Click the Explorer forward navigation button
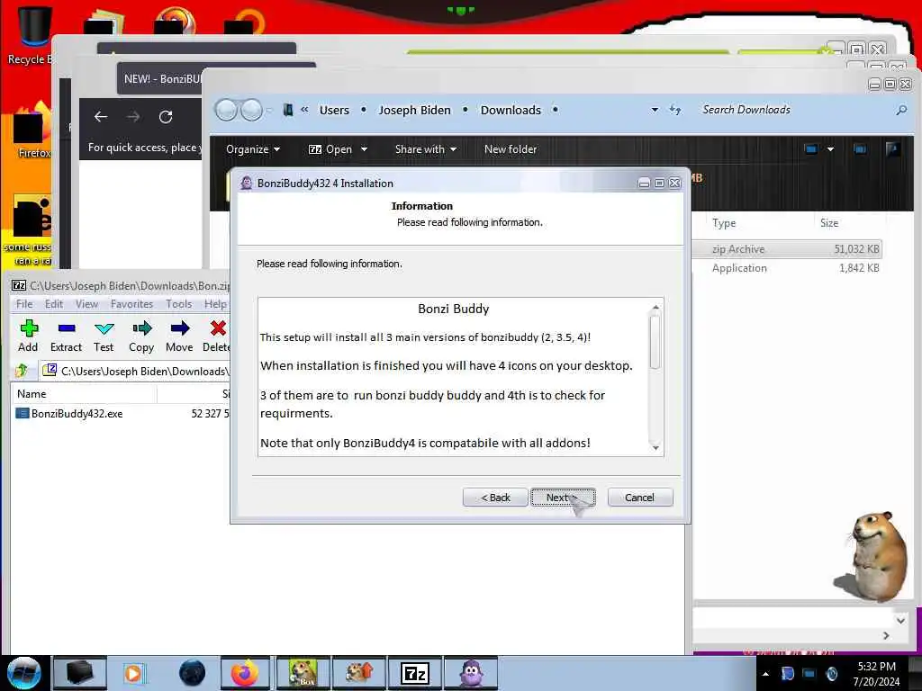922x691 pixels. click(x=252, y=110)
